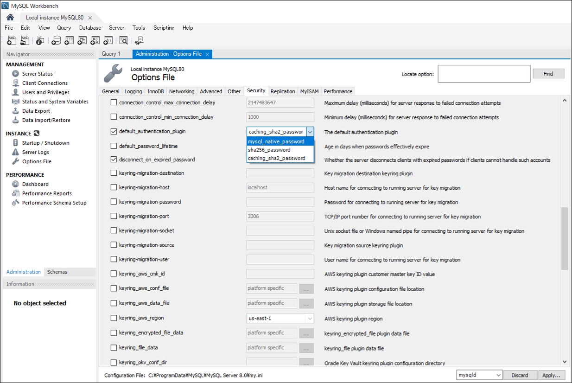Enable connection_control_min_connection_delay checkbox
The width and height of the screenshot is (572, 383).
click(x=114, y=117)
